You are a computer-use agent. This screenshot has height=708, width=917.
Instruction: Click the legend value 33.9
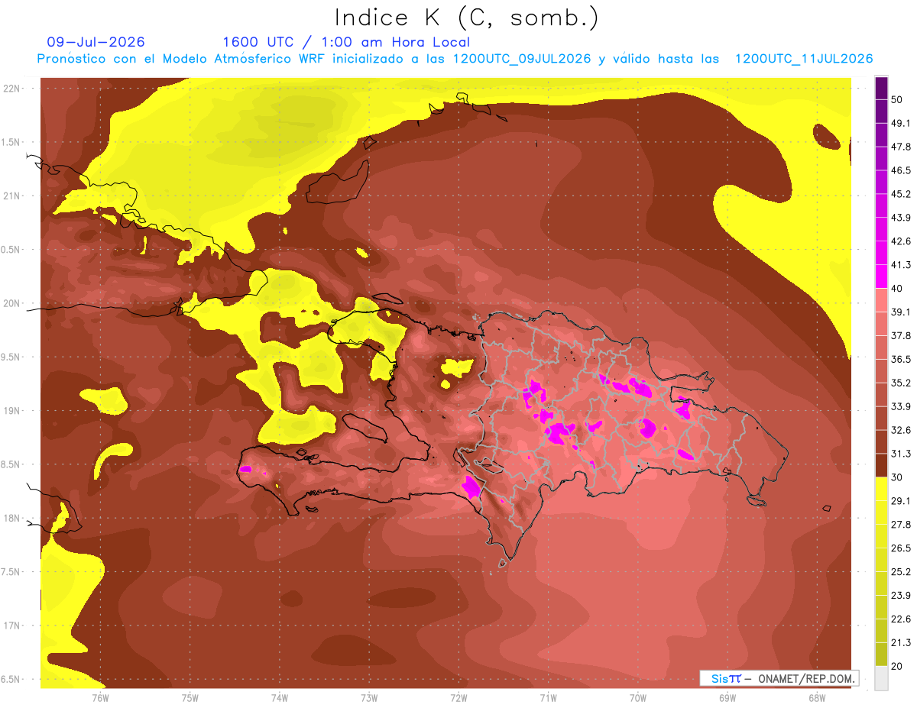(x=901, y=406)
